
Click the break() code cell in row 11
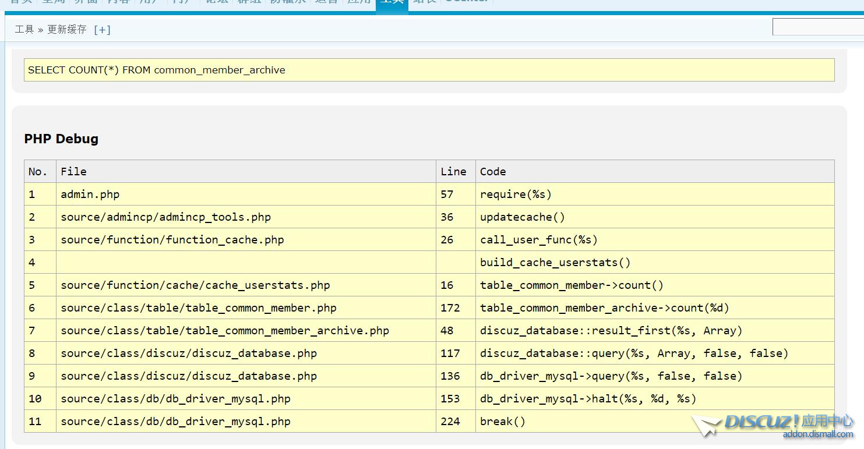(x=502, y=422)
